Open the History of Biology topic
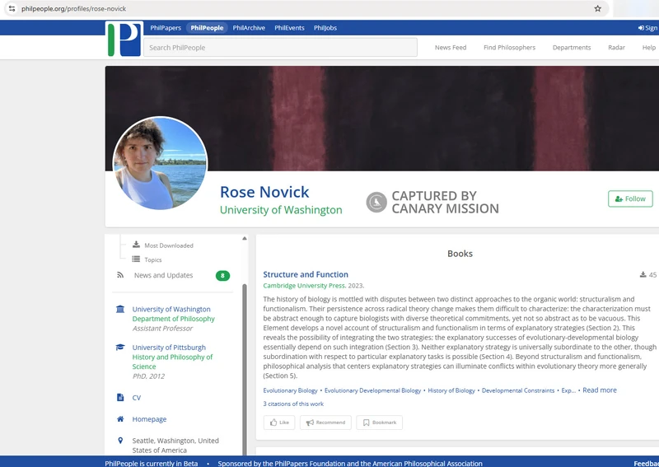 point(451,390)
